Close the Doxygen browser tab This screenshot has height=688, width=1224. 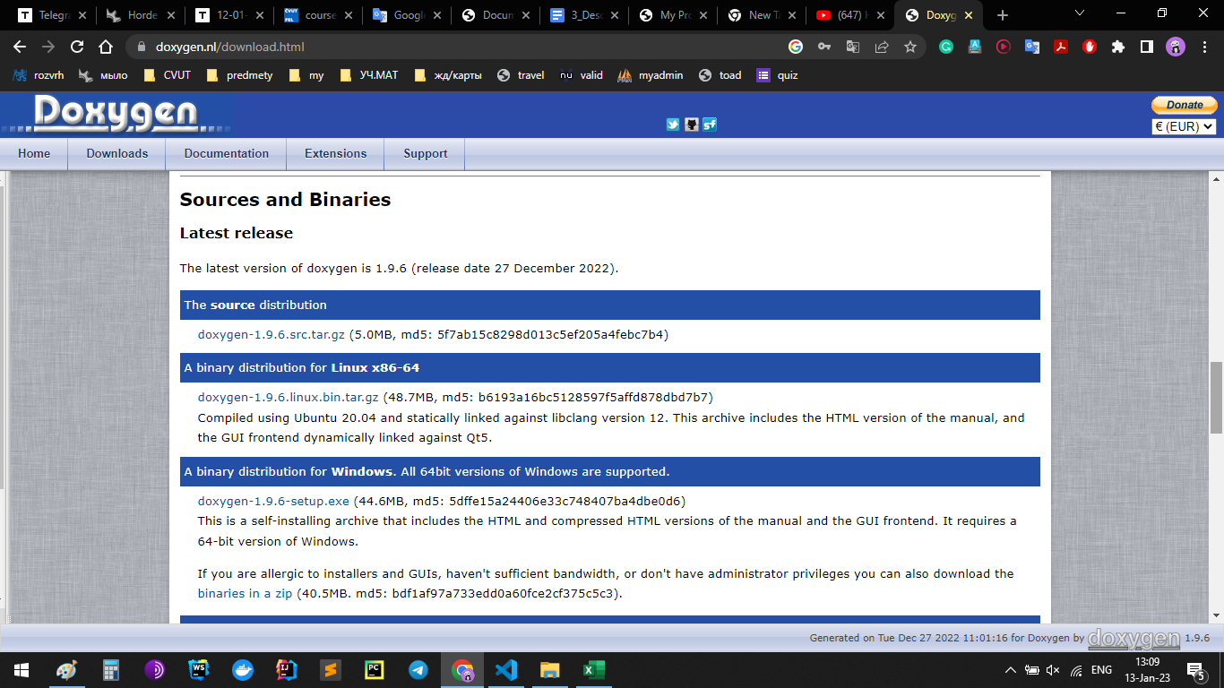970,15
